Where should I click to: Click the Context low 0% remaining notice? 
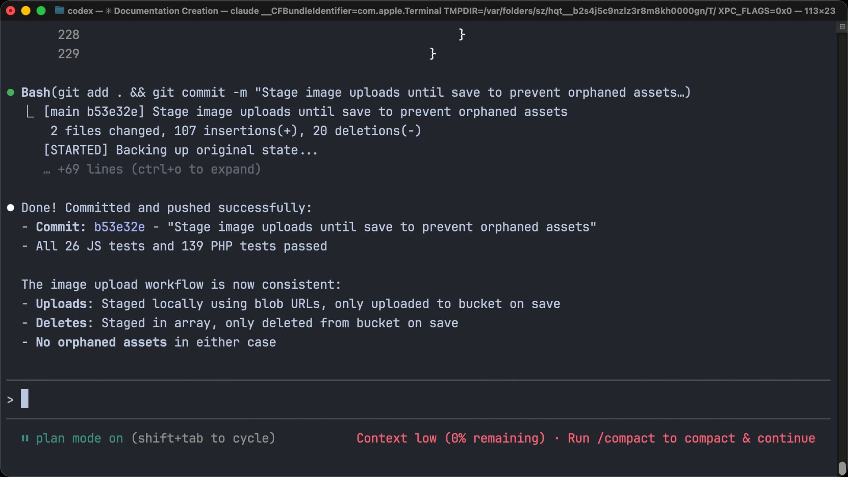[x=450, y=439]
